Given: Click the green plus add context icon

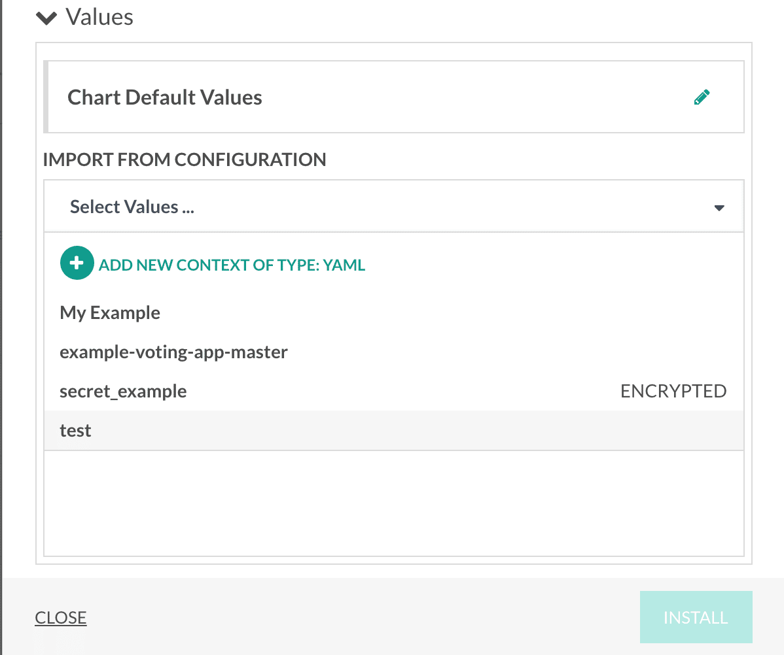Looking at the screenshot, I should click(77, 263).
